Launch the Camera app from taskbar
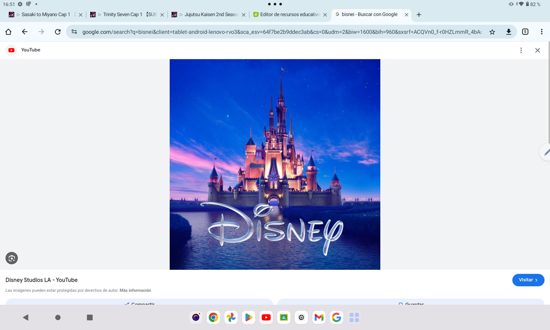Screen dimensions: 550x330 click(x=196, y=317)
